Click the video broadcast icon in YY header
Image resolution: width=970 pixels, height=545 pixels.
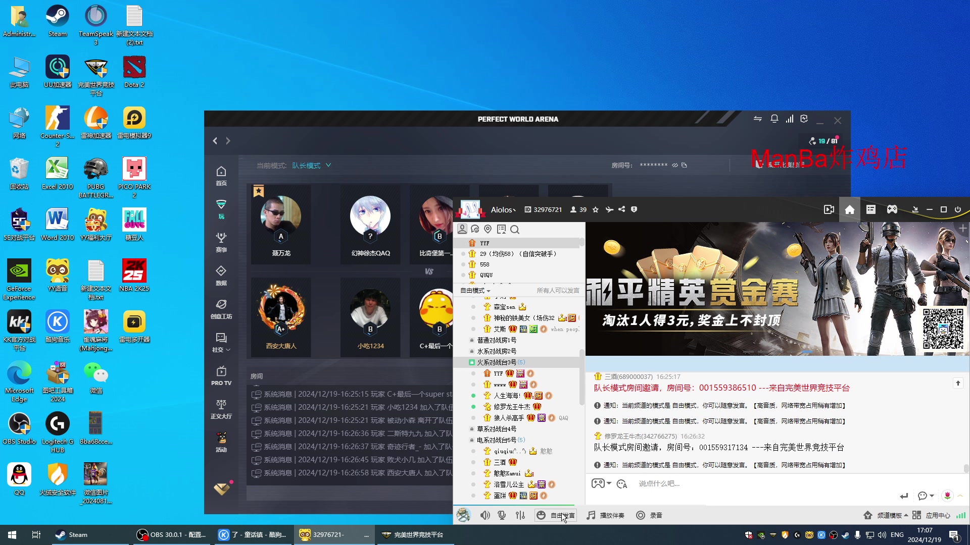(x=829, y=209)
